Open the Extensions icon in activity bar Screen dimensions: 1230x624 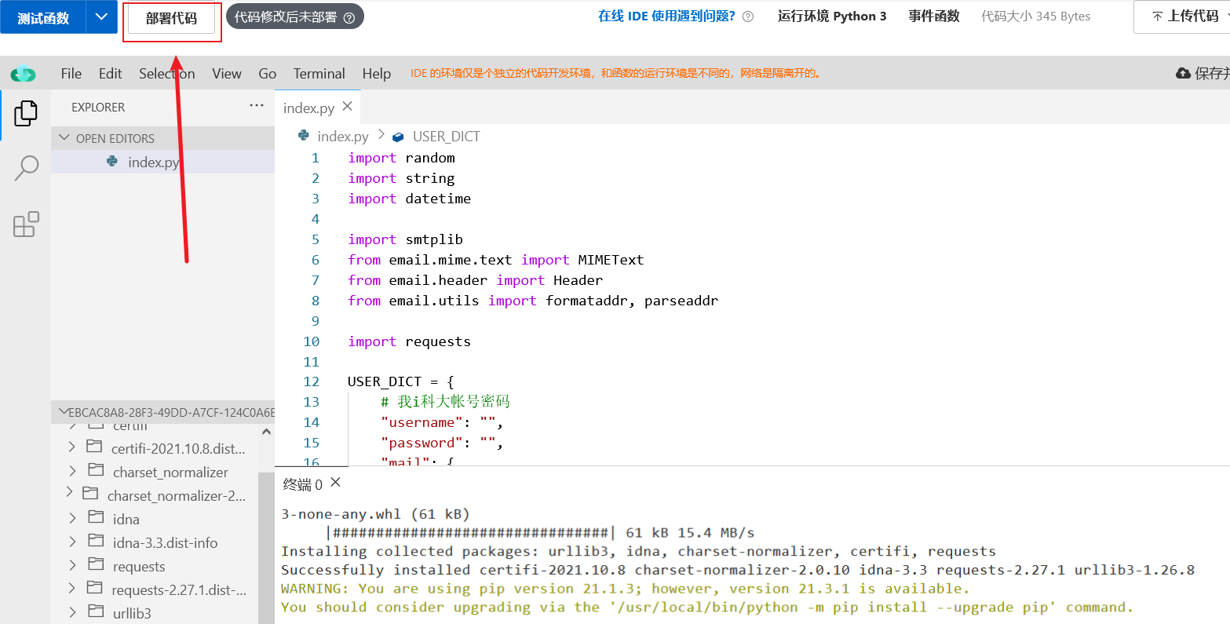point(26,224)
